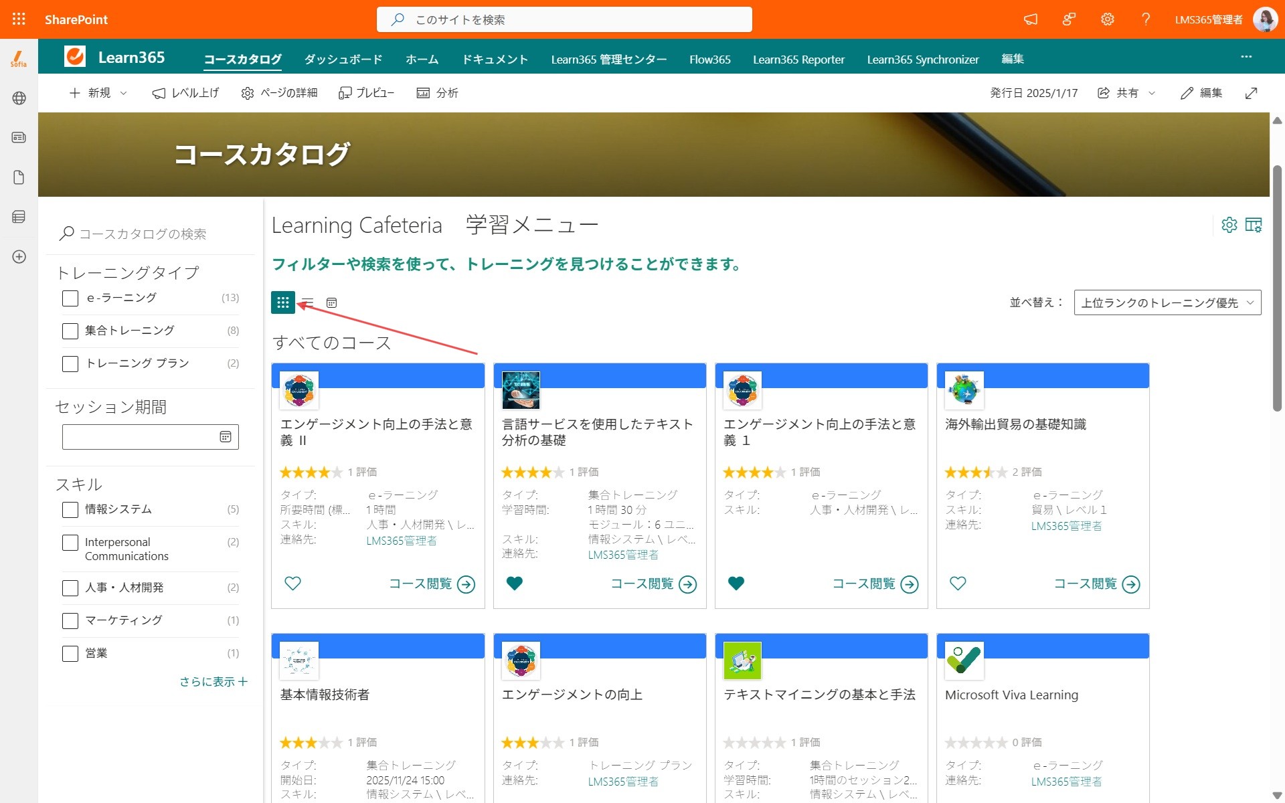Click the catalog layout settings icon
This screenshot has width=1285, height=803.
click(1254, 225)
